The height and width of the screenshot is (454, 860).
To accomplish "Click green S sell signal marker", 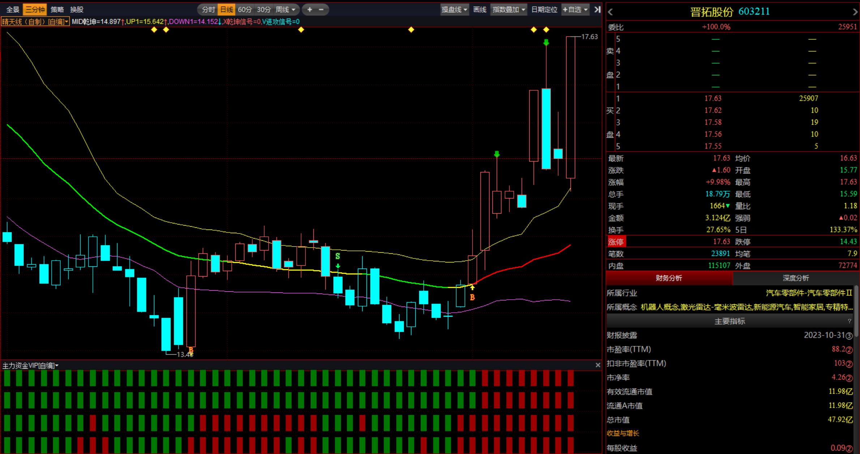I will 338,256.
